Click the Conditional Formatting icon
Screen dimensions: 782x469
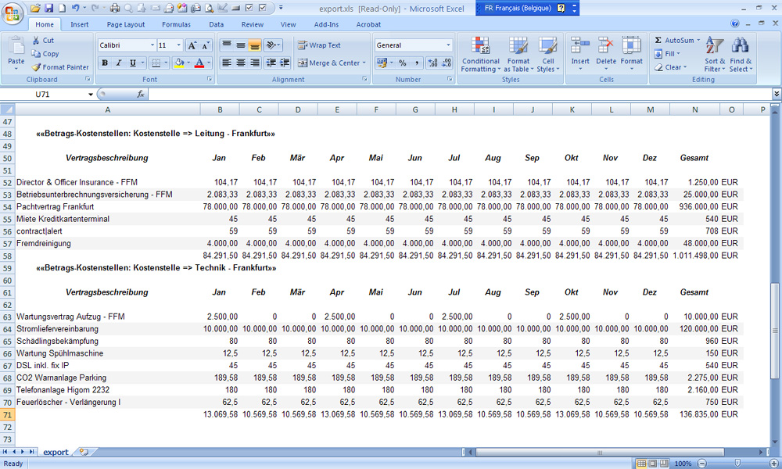click(480, 45)
